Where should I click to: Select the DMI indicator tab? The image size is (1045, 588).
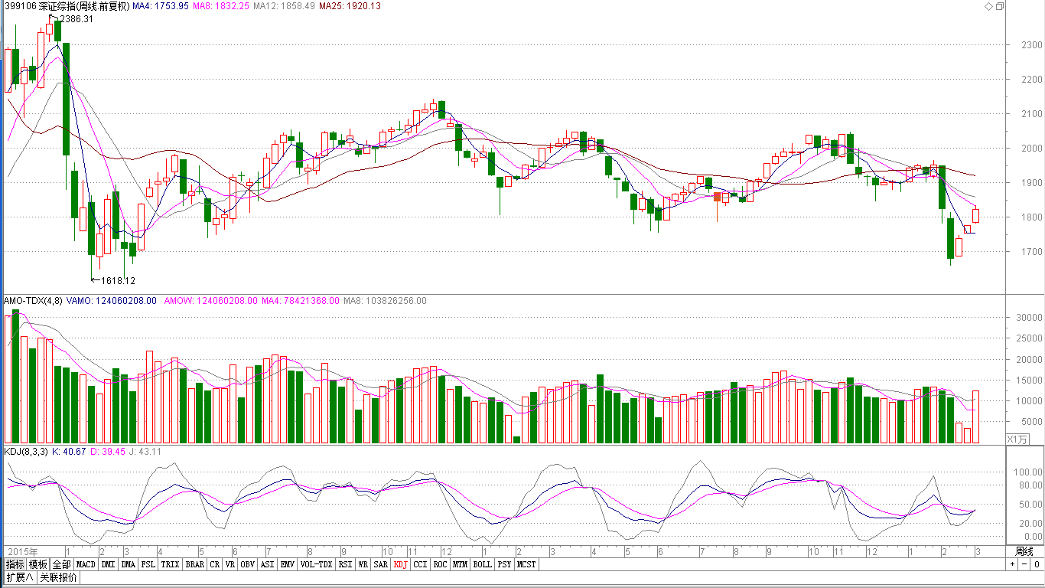point(108,564)
